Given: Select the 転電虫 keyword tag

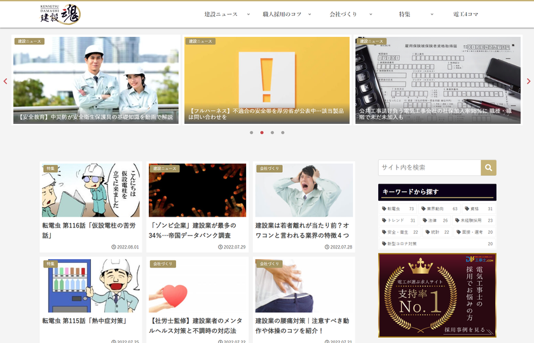Looking at the screenshot, I should [397, 208].
